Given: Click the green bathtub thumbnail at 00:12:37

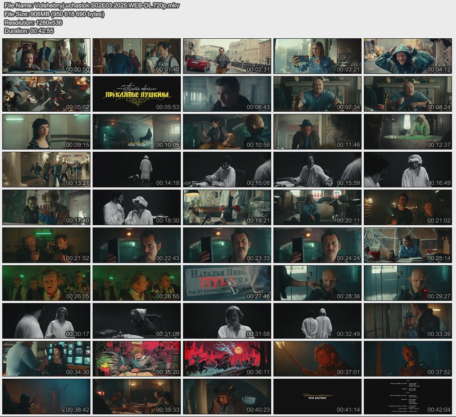Looking at the screenshot, I should [x=408, y=132].
